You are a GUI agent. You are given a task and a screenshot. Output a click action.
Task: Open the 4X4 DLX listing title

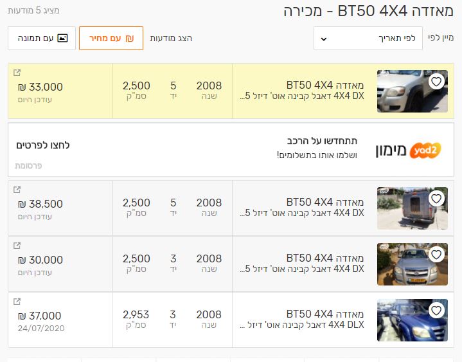pyautogui.click(x=301, y=320)
